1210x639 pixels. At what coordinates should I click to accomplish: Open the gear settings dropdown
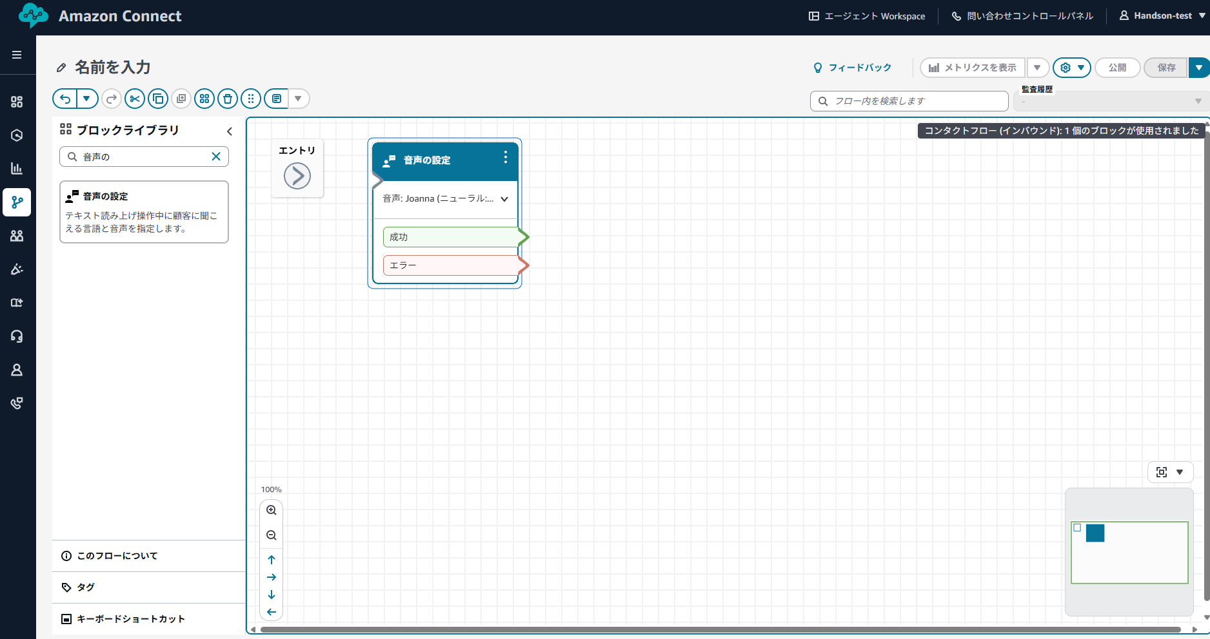click(x=1072, y=68)
